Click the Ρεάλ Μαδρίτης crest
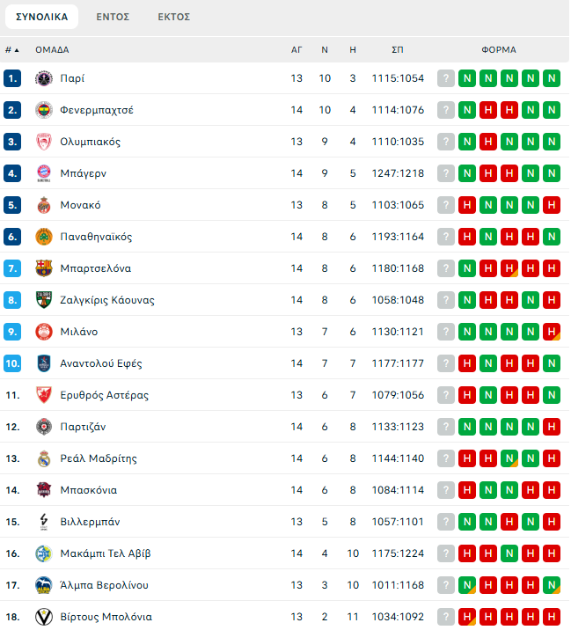 (44, 458)
